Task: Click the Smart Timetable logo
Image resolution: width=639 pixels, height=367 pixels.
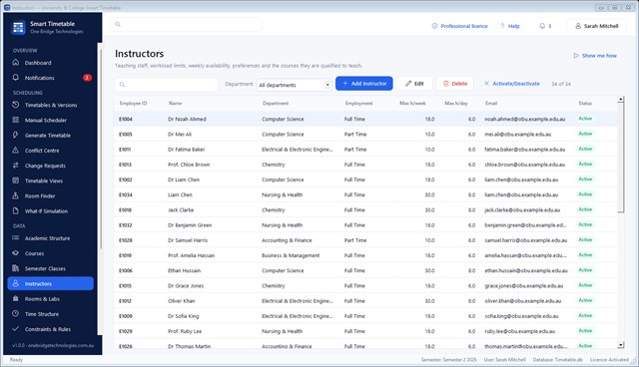Action: click(x=18, y=27)
